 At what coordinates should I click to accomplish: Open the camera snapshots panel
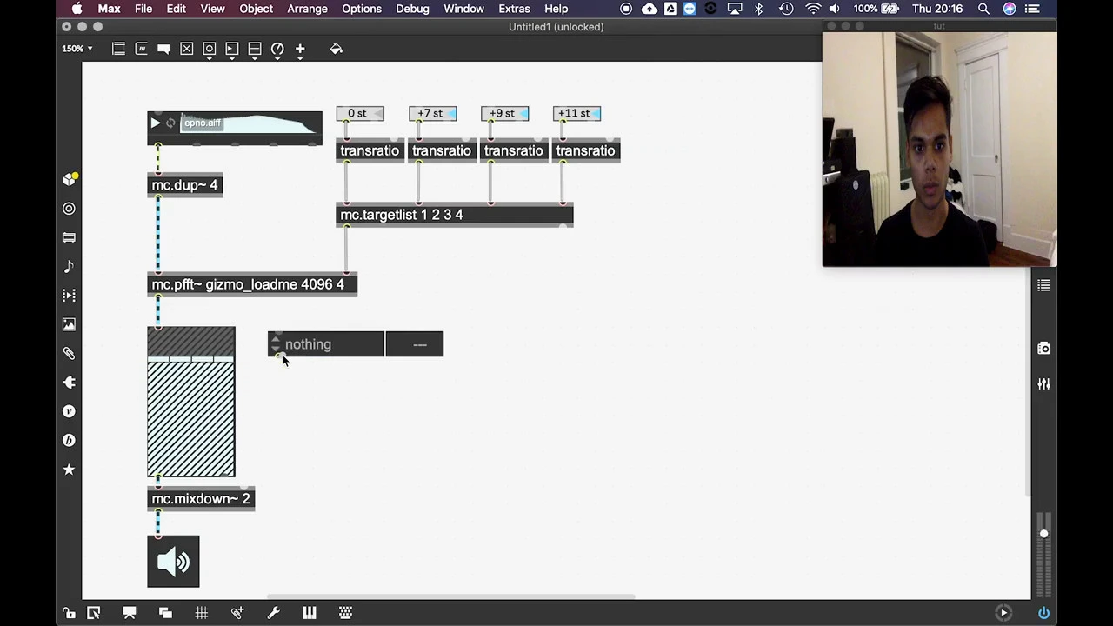point(1043,349)
